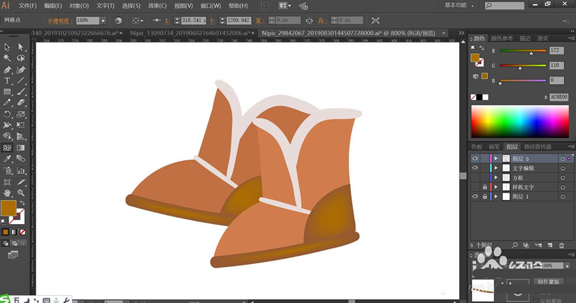The width and height of the screenshot is (576, 303).
Task: Toggle visibility of the 文字编辑 layer
Action: (x=475, y=168)
